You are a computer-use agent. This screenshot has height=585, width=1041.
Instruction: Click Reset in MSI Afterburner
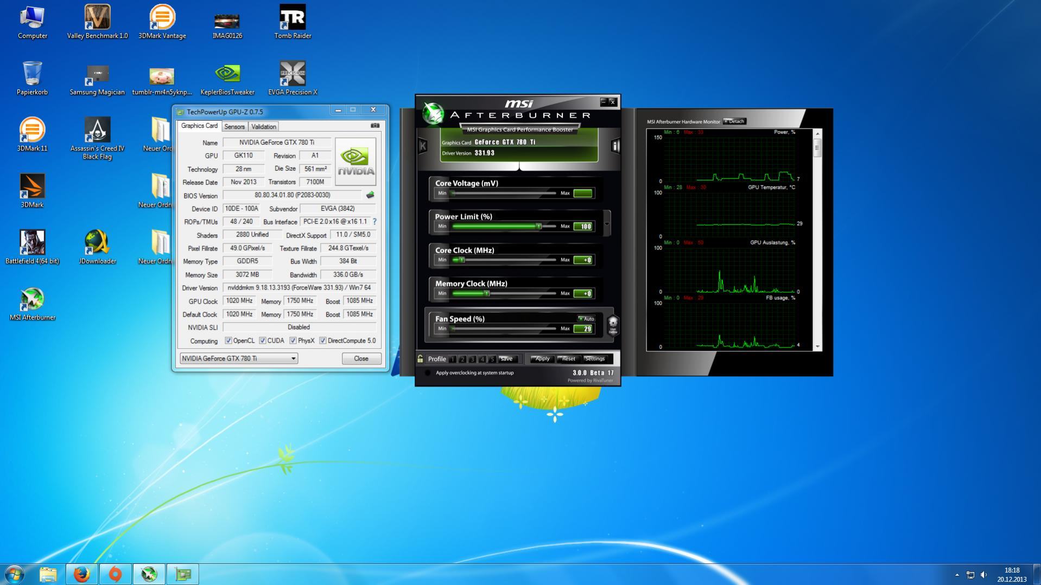(568, 359)
